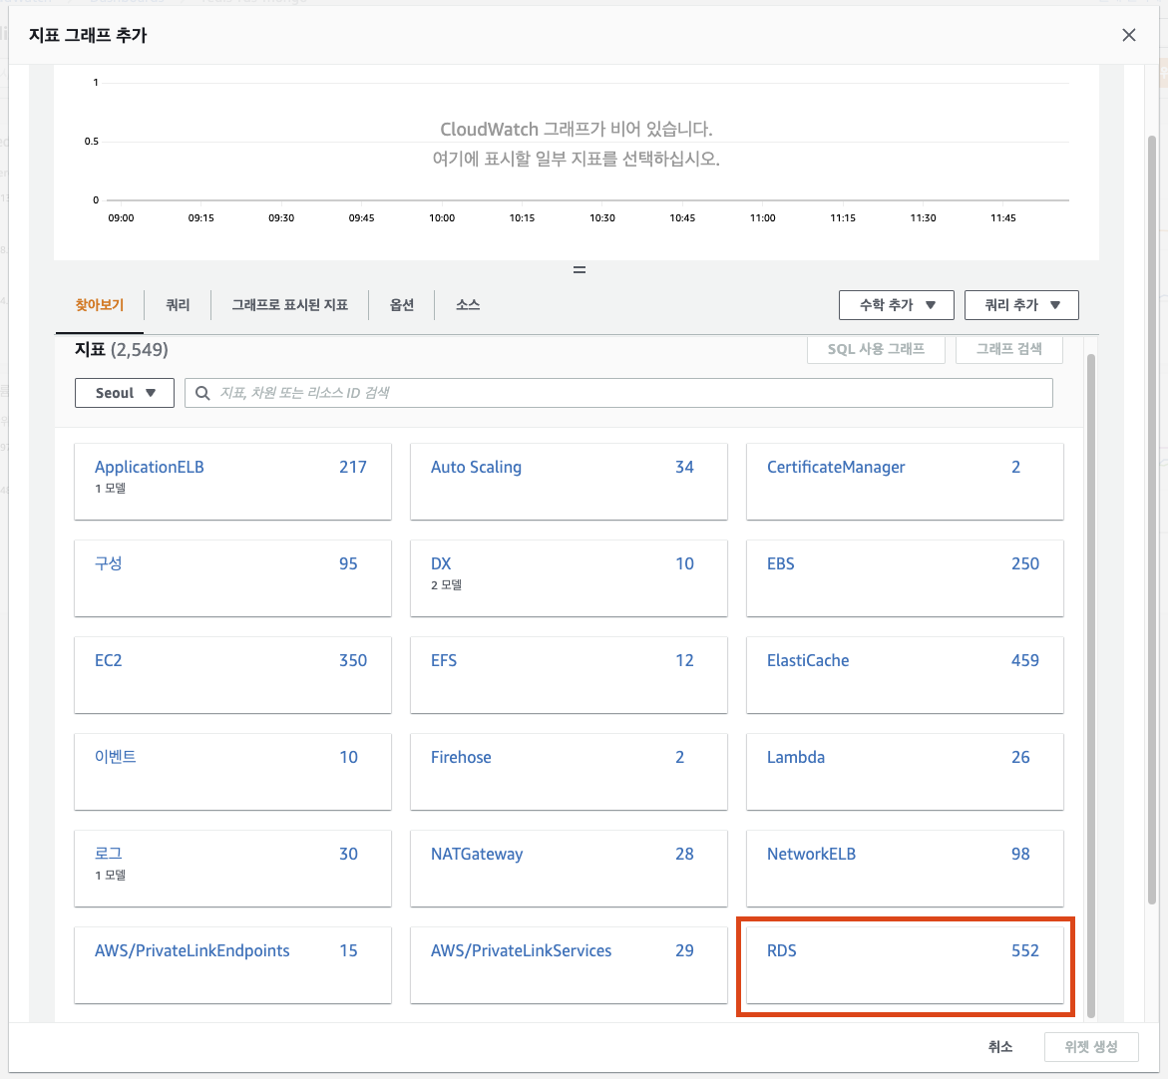This screenshot has width=1168, height=1079.
Task: Click the empty CloudWatch graph message
Action: tap(576, 144)
